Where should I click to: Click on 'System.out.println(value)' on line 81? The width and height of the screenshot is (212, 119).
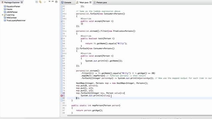(x=95, y=96)
